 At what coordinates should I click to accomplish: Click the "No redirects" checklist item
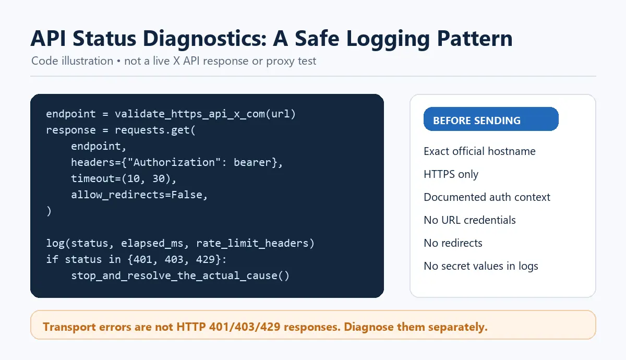click(x=453, y=243)
